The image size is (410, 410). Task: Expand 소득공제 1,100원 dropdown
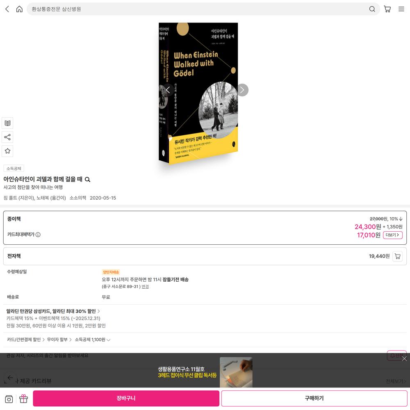point(93,339)
